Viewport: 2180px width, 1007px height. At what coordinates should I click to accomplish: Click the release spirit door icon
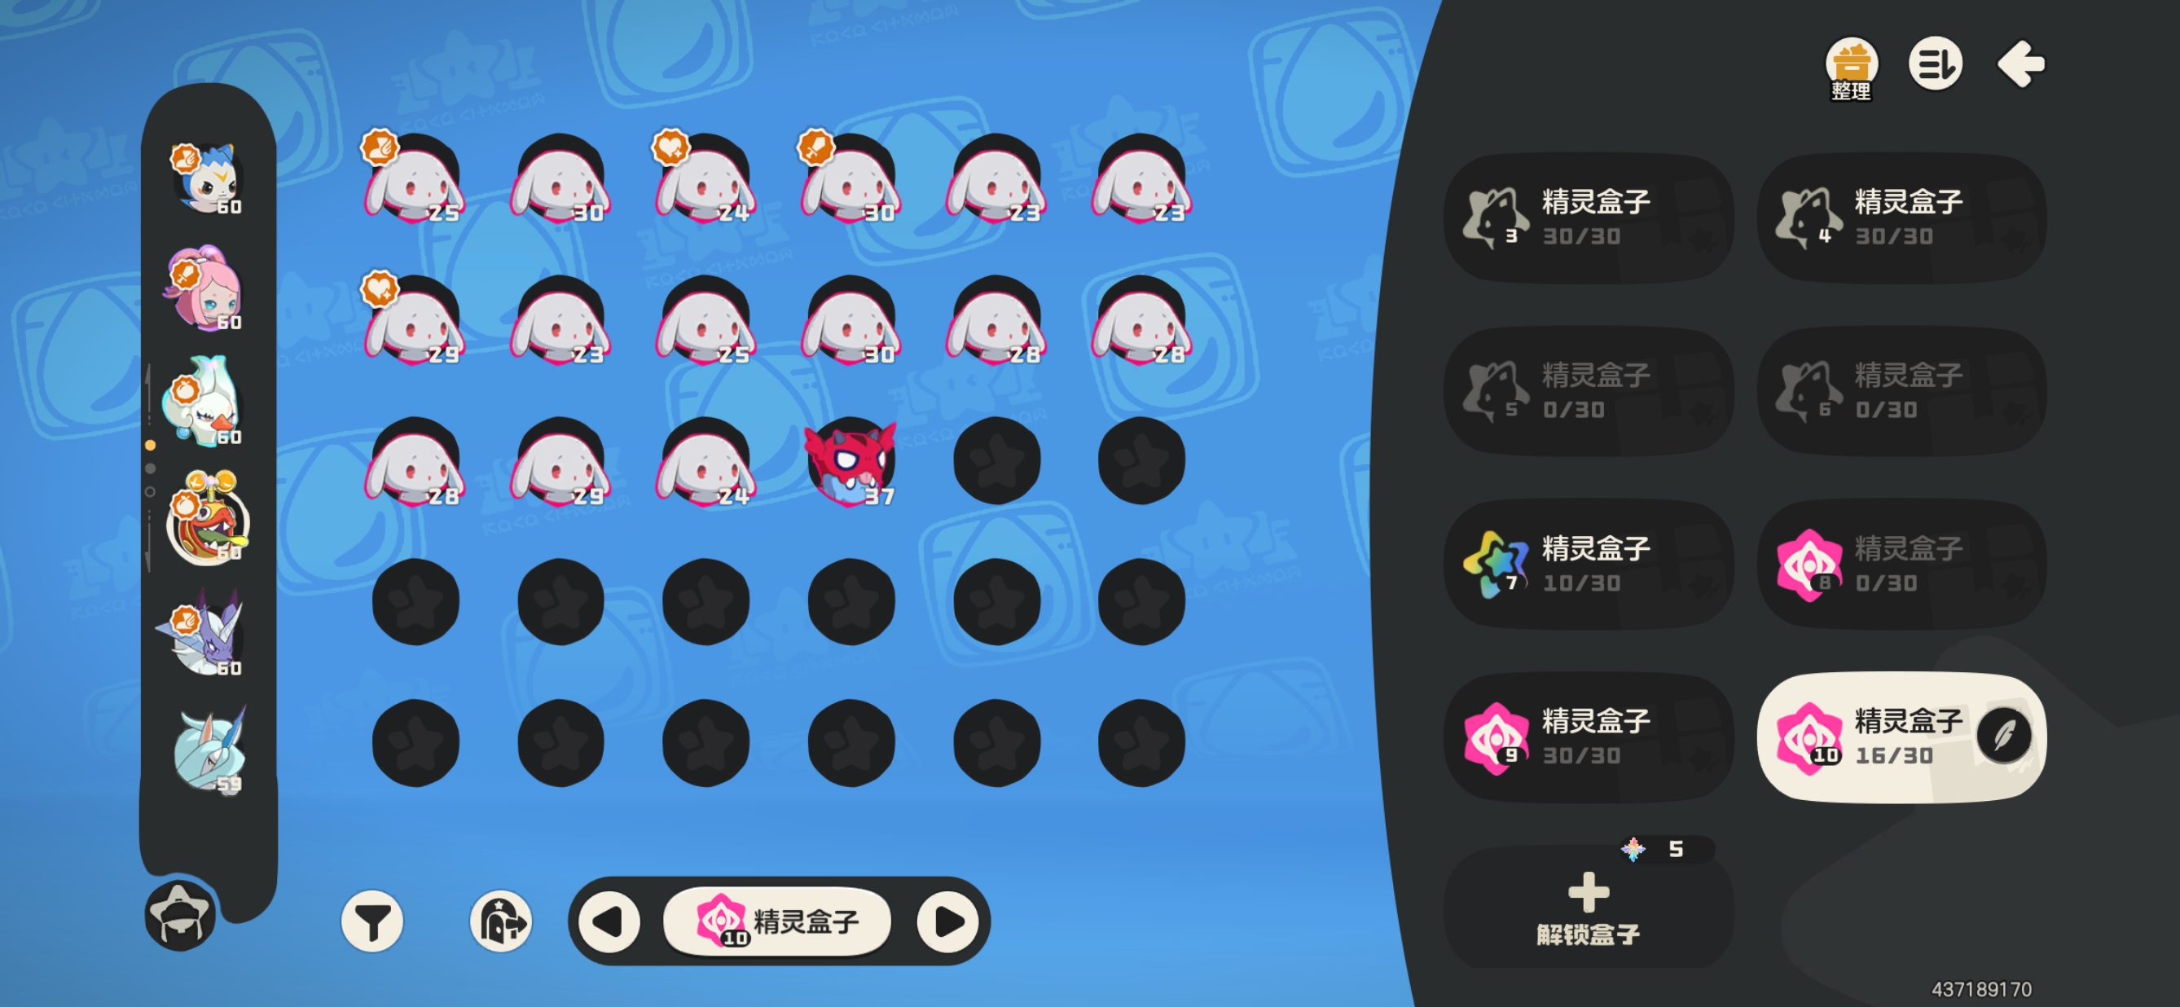tap(500, 921)
